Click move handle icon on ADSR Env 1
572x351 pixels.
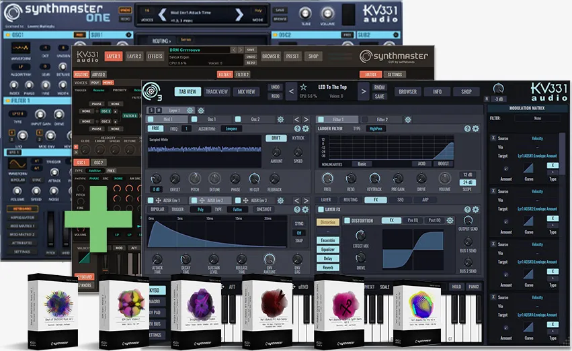coord(159,200)
